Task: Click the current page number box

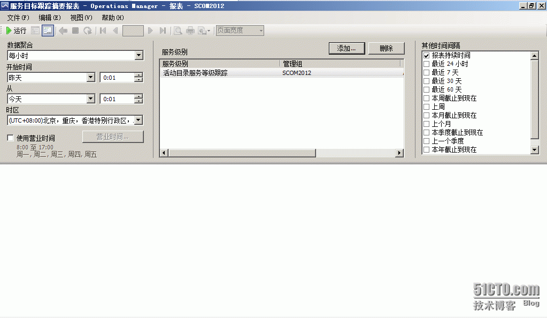Action: (x=133, y=31)
